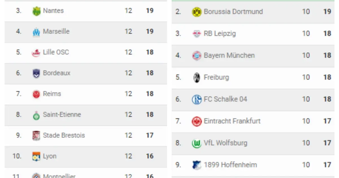This screenshot has width=339, height=178.
Task: Open the Reims team link
Action: click(52, 94)
